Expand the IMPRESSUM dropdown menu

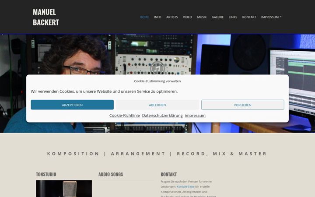point(271,17)
